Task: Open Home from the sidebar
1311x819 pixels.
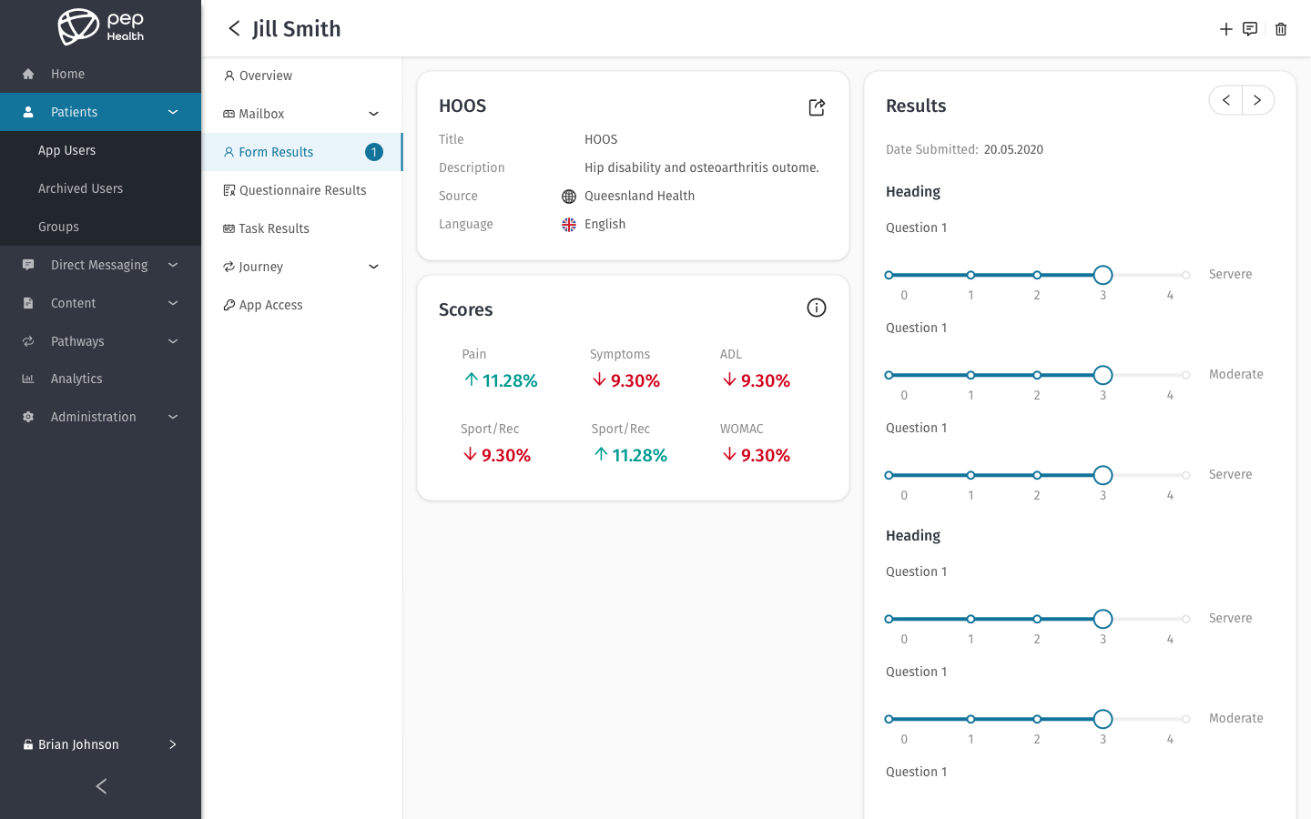Action: coord(100,74)
